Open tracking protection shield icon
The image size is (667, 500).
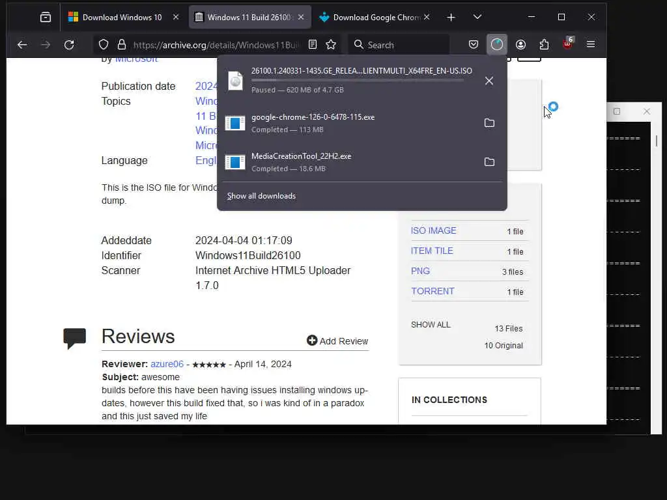[104, 45]
